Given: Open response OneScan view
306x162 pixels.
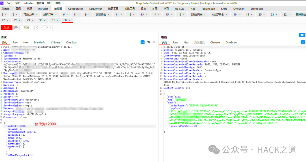Looking at the screenshot, I should (231, 42).
